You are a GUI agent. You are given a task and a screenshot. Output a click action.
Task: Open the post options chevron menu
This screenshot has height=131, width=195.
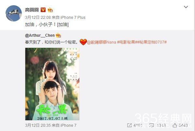[186, 7]
